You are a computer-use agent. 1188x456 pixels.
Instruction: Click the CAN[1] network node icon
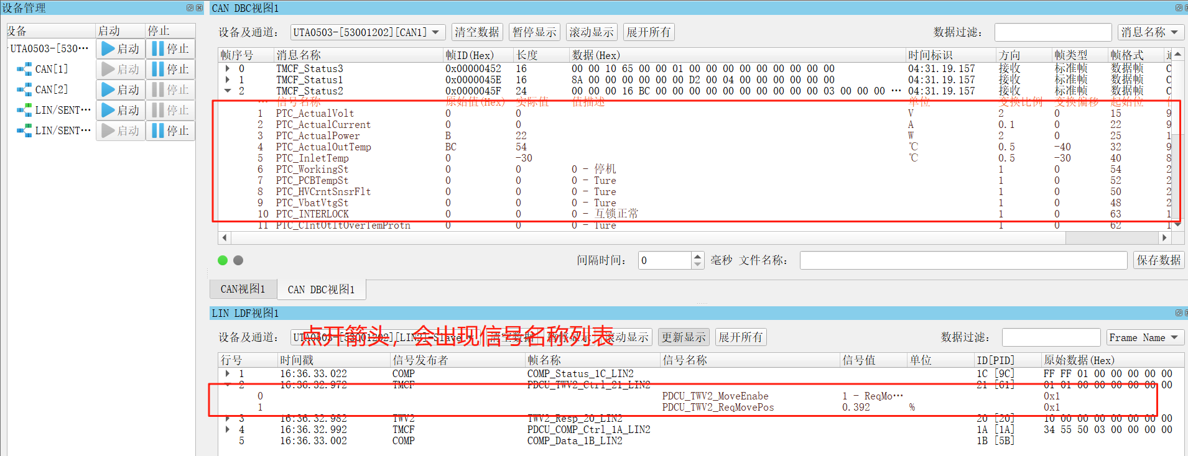pyautogui.click(x=24, y=70)
